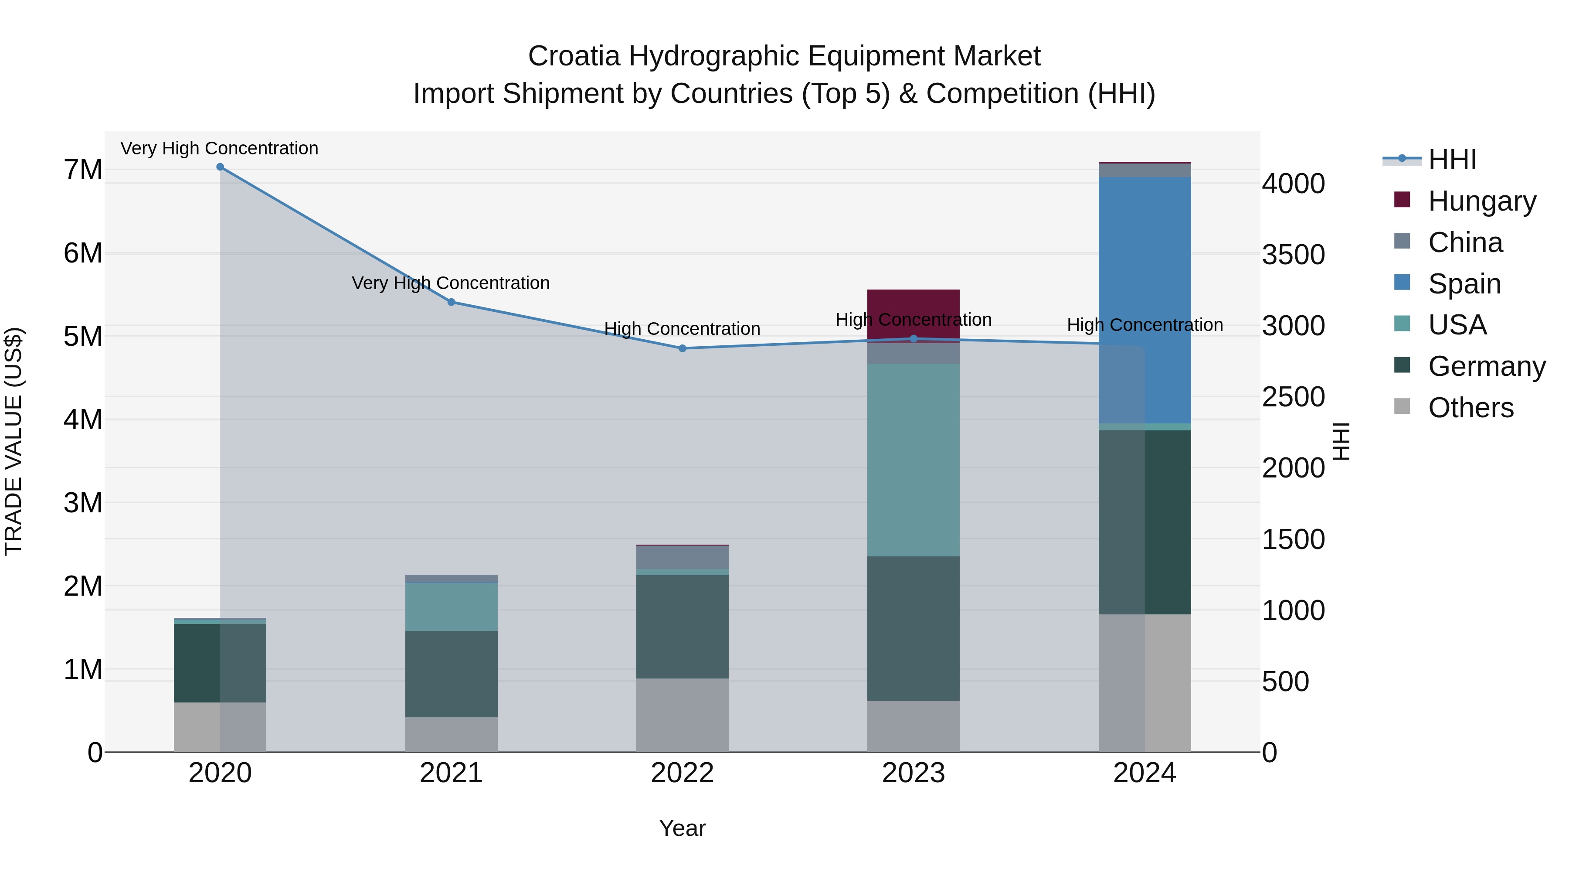Image resolution: width=1569 pixels, height=883 pixels.
Task: Click the 'TRADE VALUE (US$)' axis title
Action: pyautogui.click(x=14, y=441)
